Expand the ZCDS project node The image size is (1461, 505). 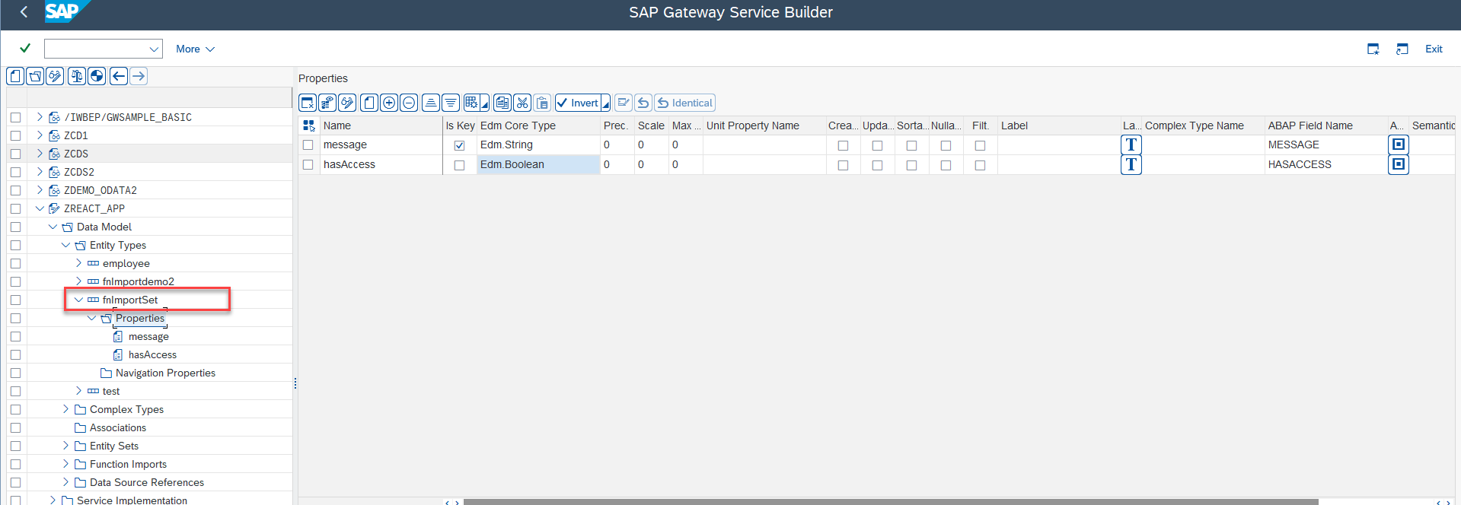(x=40, y=154)
